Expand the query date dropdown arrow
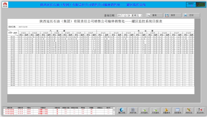Image resolution: width=207 pixels, height=117 pixels. [x=141, y=15]
